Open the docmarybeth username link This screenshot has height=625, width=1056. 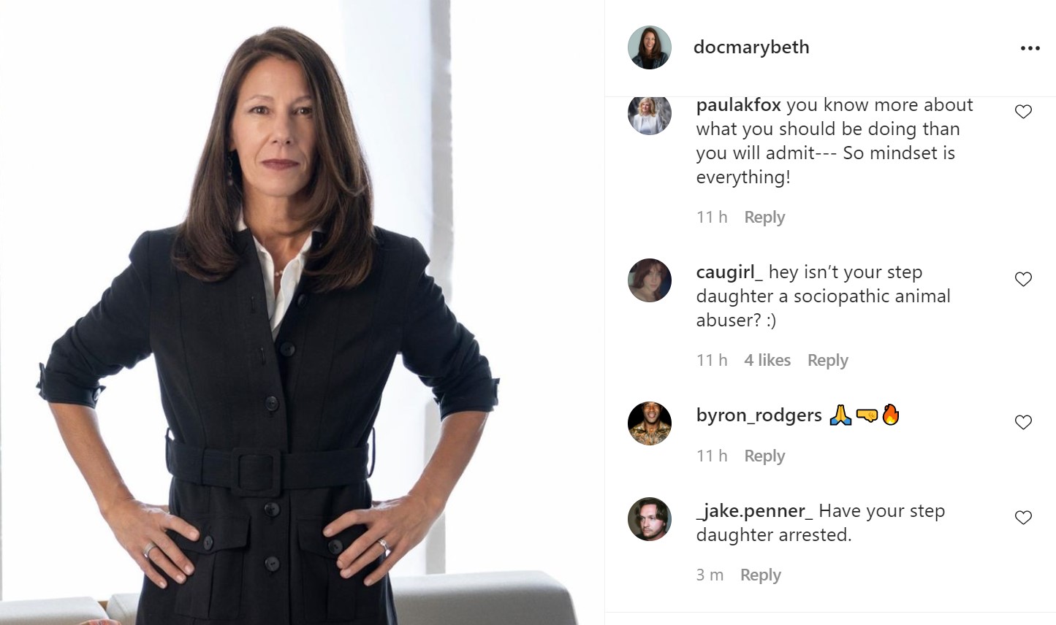click(751, 47)
